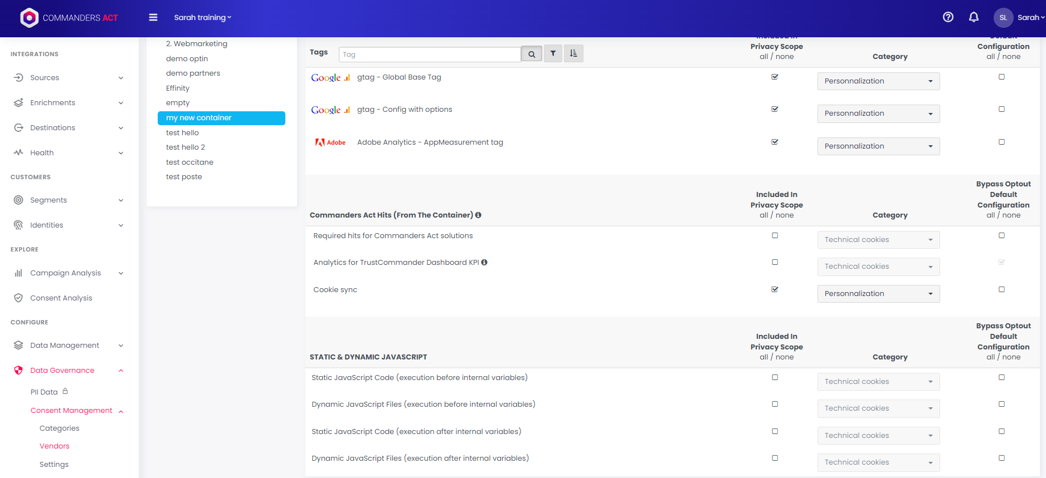This screenshot has width=1046, height=478.
Task: Click the tag search magnifier button
Action: (x=532, y=54)
